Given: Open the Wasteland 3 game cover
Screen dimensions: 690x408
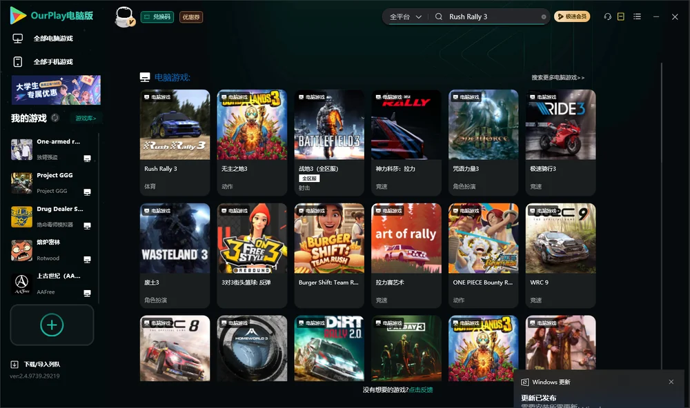Looking at the screenshot, I should click(175, 238).
